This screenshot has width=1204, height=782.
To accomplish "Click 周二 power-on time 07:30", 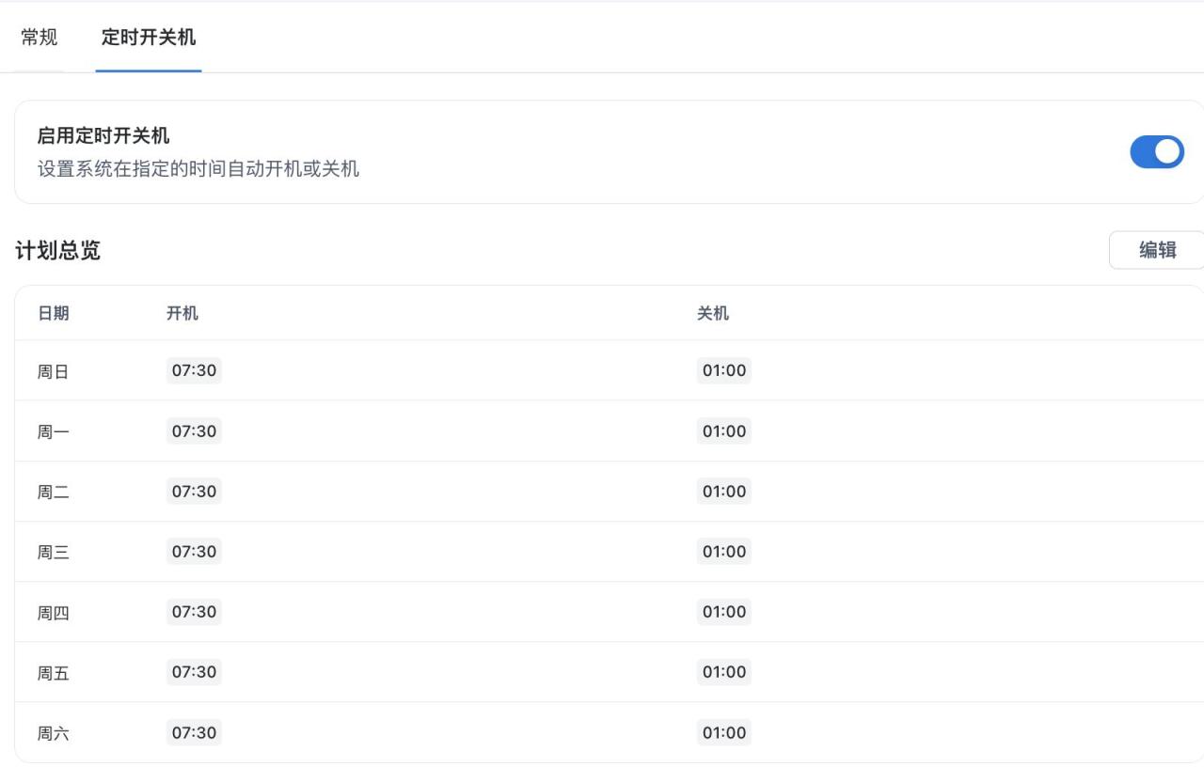I will click(194, 492).
